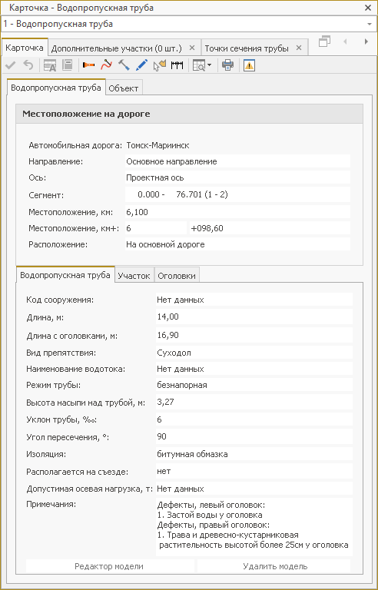378x590 pixels.
Task: Click the км+ field showing '6'
Action: (x=156, y=228)
